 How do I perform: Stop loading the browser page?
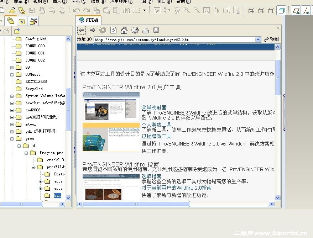pos(103,30)
